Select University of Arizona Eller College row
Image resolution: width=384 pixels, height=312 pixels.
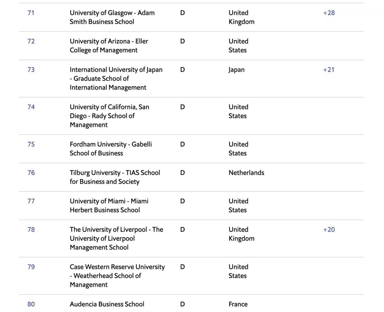point(108,45)
